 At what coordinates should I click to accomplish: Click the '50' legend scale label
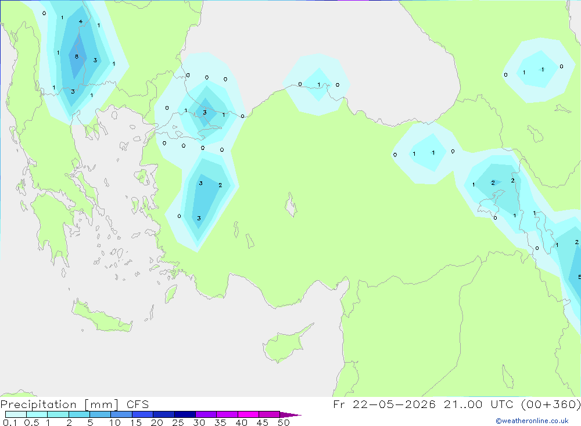(x=284, y=423)
